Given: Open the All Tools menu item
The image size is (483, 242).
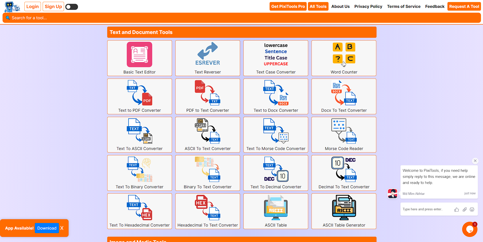Looking at the screenshot, I should pyautogui.click(x=318, y=7).
